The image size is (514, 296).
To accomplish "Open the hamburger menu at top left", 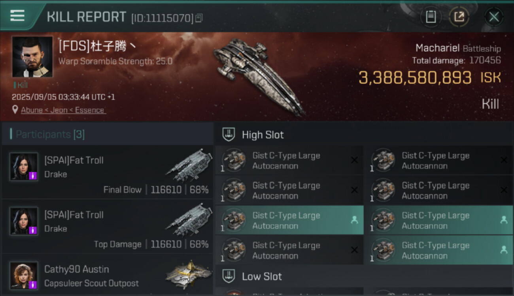I will tap(17, 16).
